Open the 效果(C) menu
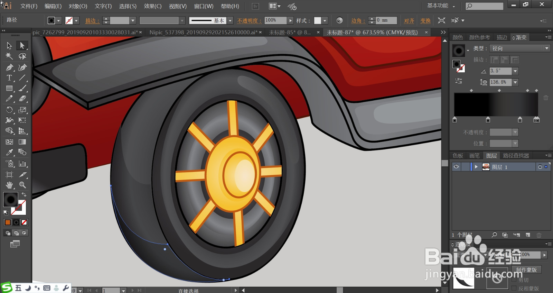Screen dimensions: 553x293 [153, 6]
